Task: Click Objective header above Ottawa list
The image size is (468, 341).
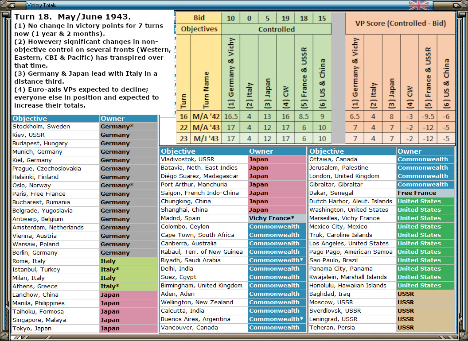Action: click(x=352, y=151)
